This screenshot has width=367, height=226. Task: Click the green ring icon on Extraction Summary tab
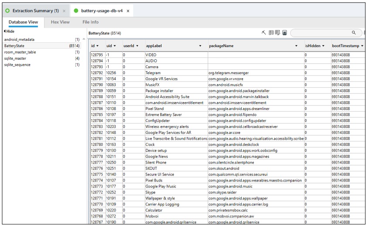coord(7,10)
